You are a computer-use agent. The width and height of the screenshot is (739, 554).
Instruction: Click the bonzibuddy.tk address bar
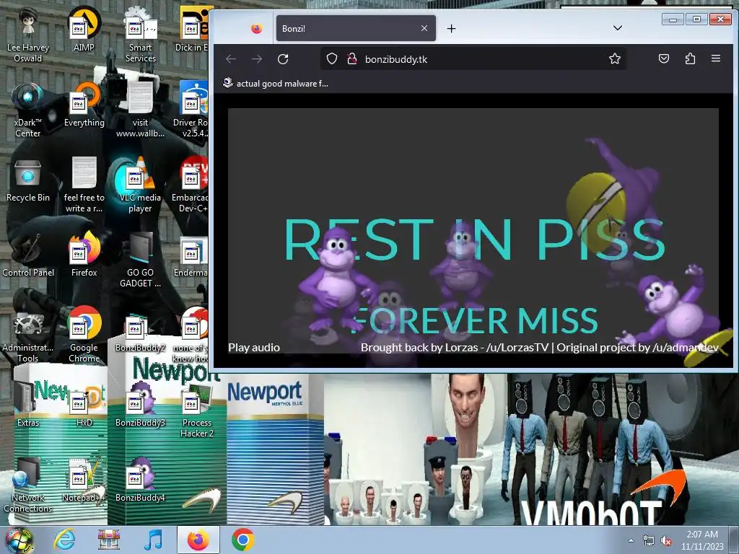coord(473,59)
